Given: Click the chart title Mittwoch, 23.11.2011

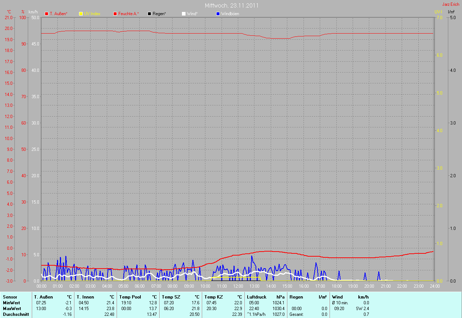Looking at the screenshot, I should click(x=231, y=5).
